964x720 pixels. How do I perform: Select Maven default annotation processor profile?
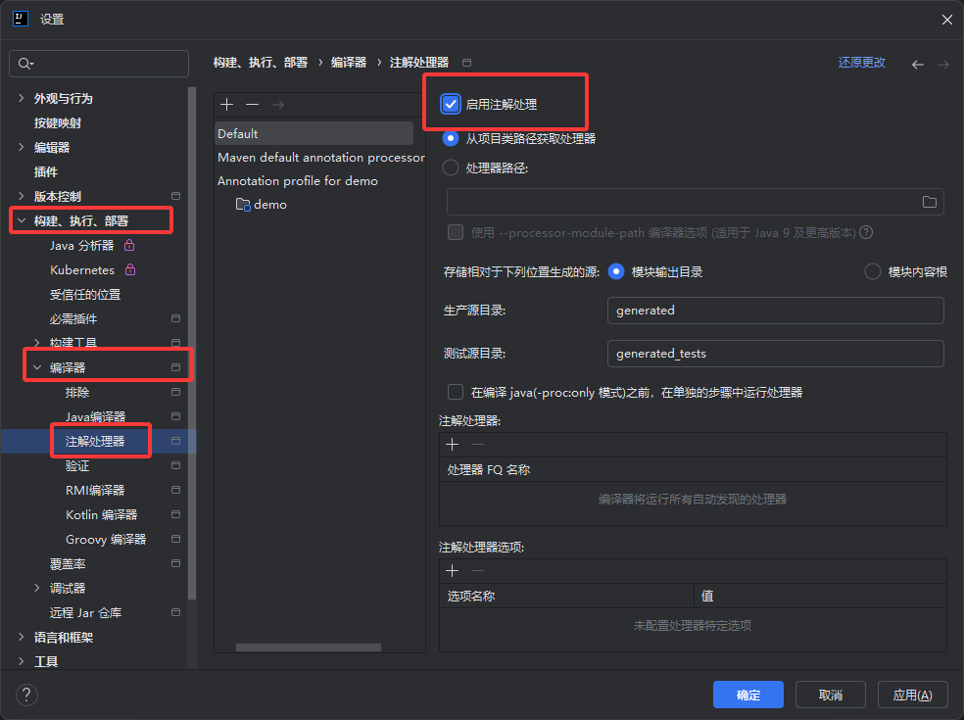[x=320, y=158]
